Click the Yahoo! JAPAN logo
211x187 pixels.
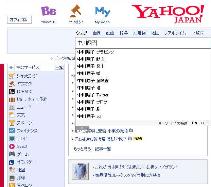pos(168,14)
